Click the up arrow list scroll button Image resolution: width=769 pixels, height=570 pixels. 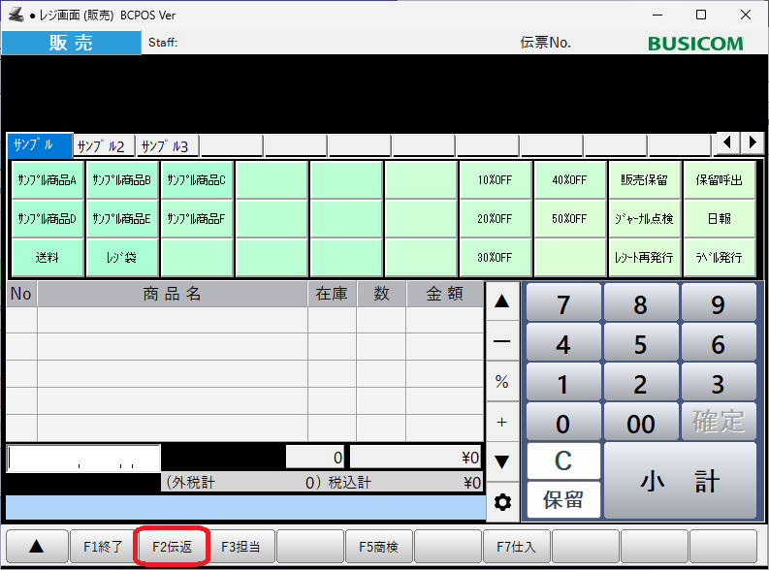click(x=501, y=301)
